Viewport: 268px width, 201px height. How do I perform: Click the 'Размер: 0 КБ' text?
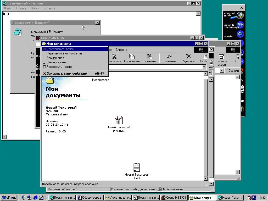[56, 131]
